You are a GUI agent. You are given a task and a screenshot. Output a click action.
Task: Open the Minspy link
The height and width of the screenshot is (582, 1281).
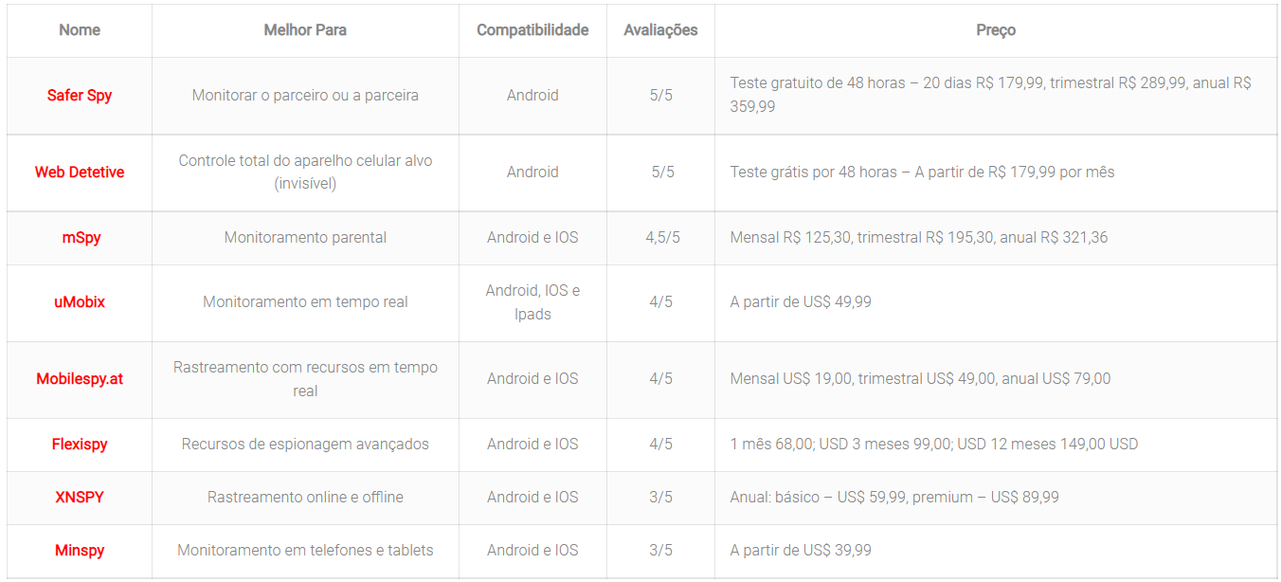[80, 551]
